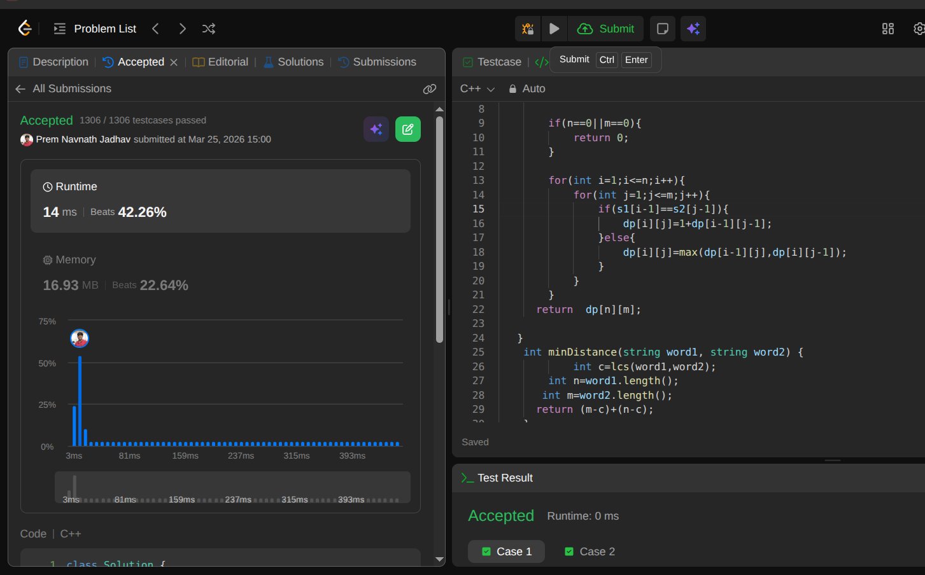This screenshot has height=575, width=925.
Task: Open the notes icon beside Submit
Action: point(662,29)
